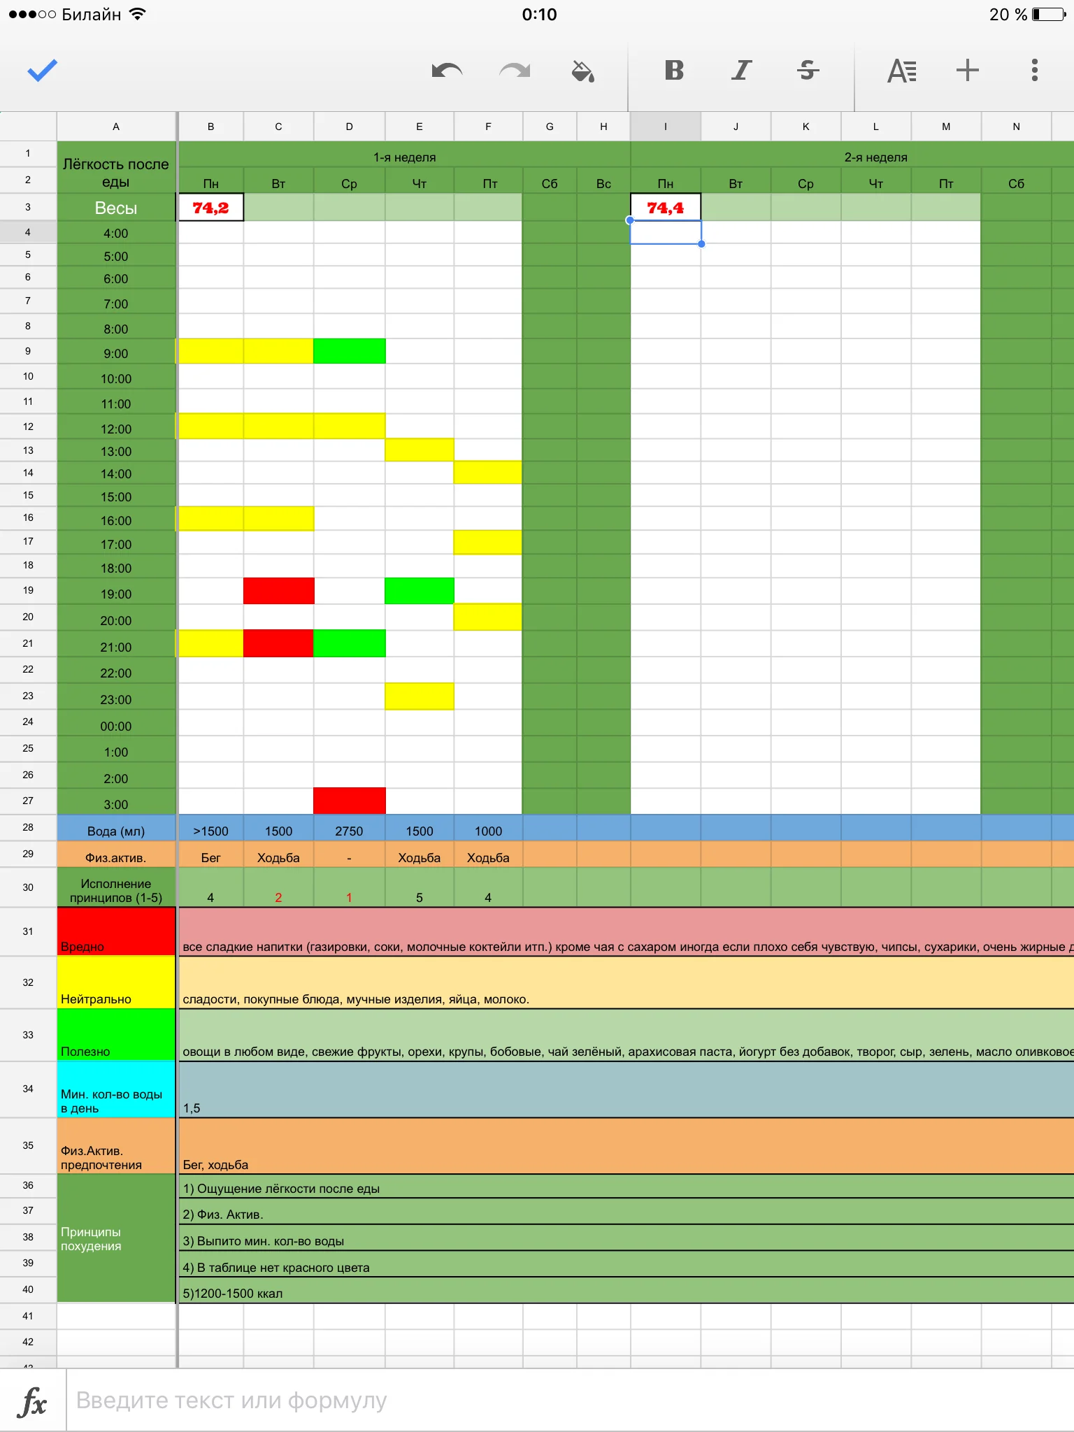Select the '9:00' time label cell

click(116, 352)
